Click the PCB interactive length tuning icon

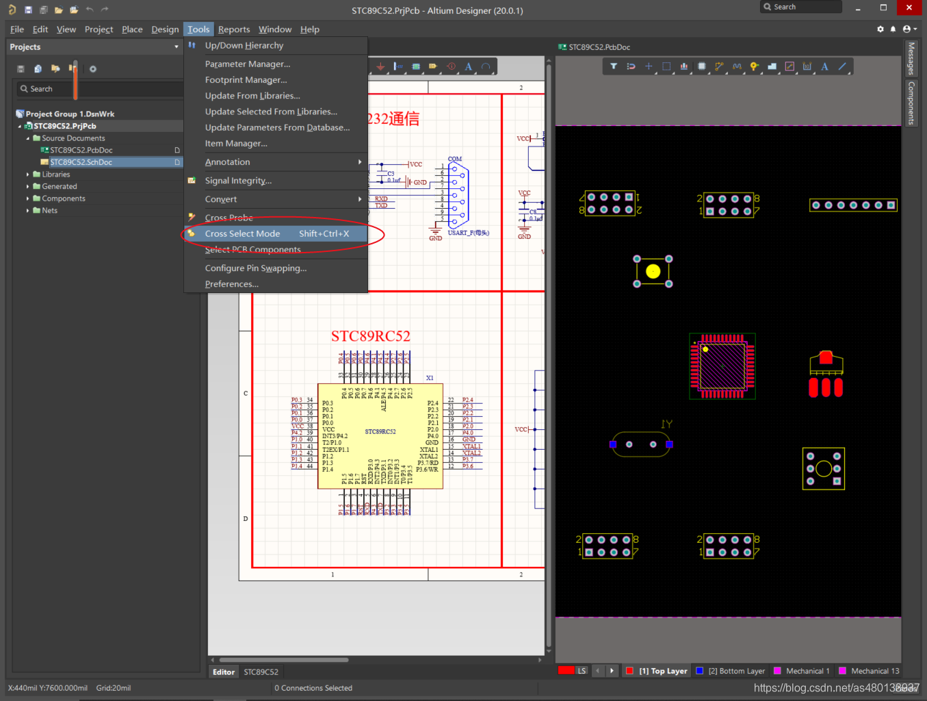[x=737, y=66]
